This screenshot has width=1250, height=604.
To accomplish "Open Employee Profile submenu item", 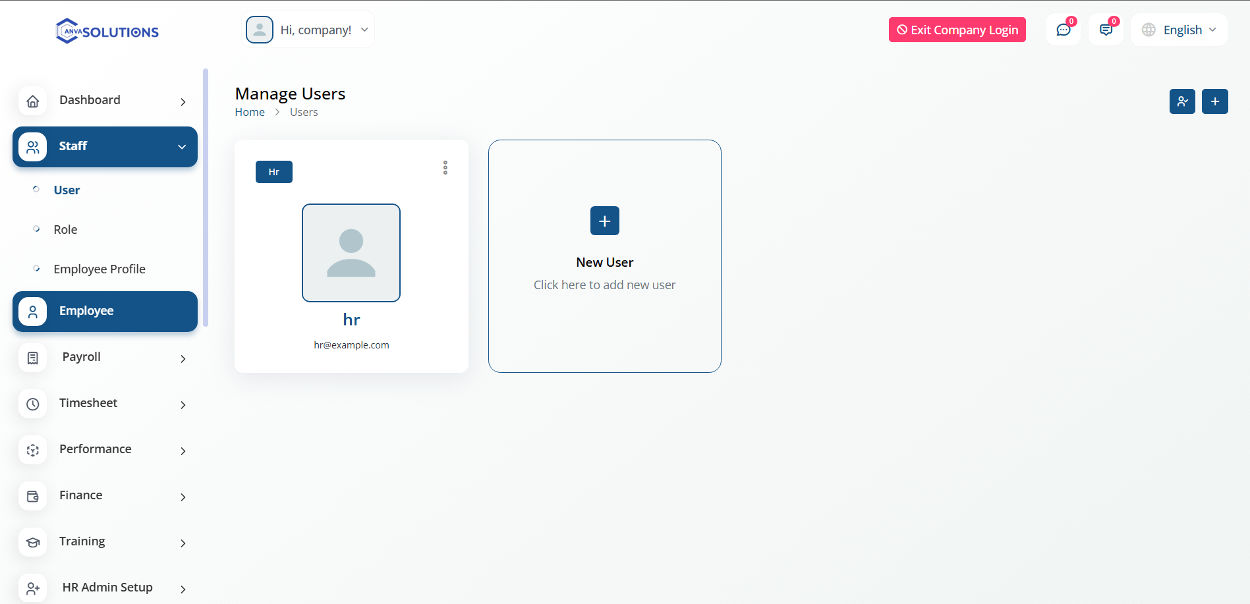I will 99,269.
